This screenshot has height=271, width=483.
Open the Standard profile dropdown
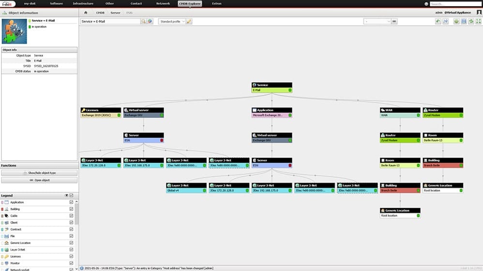click(172, 21)
